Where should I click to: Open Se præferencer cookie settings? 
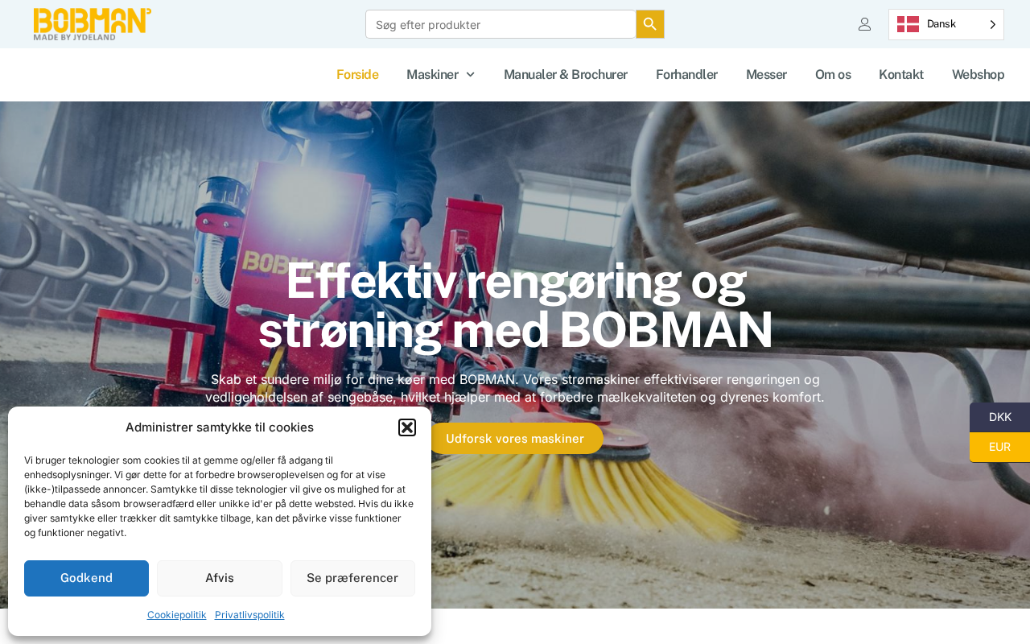(352, 578)
